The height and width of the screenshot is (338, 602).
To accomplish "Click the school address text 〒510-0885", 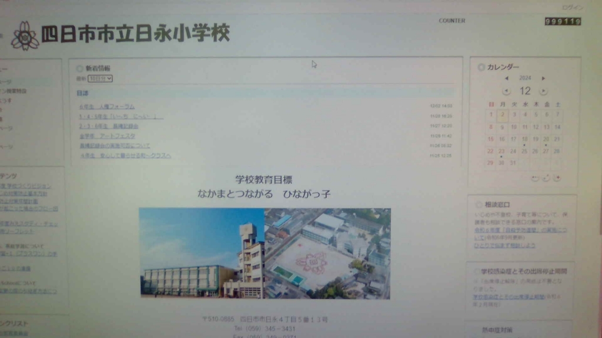I will point(265,320).
